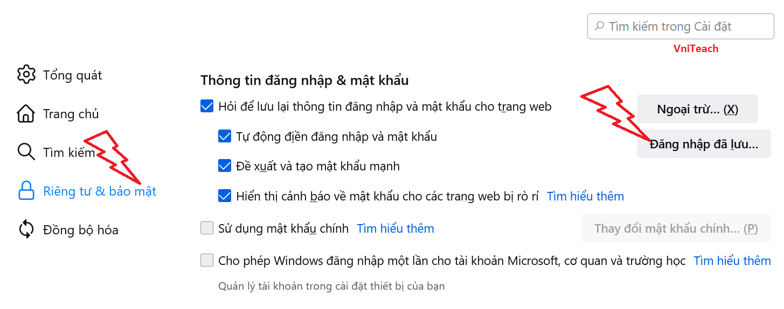Go to the Trang chủ settings section
This screenshot has width=784, height=309.
(x=71, y=114)
